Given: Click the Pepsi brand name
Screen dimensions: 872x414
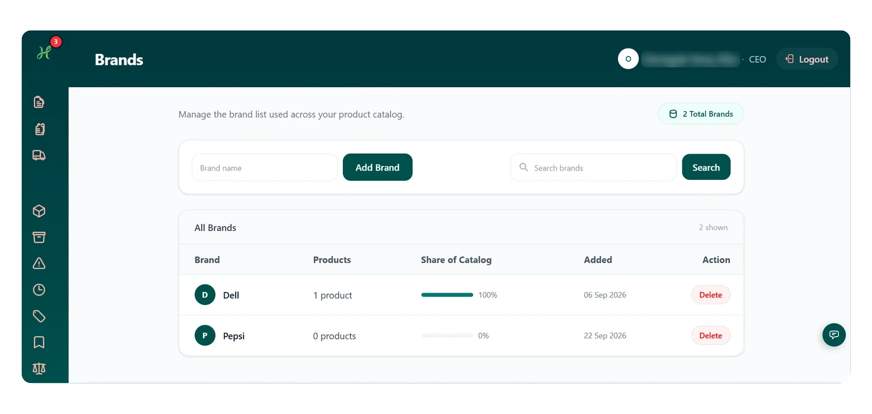Looking at the screenshot, I should (234, 336).
